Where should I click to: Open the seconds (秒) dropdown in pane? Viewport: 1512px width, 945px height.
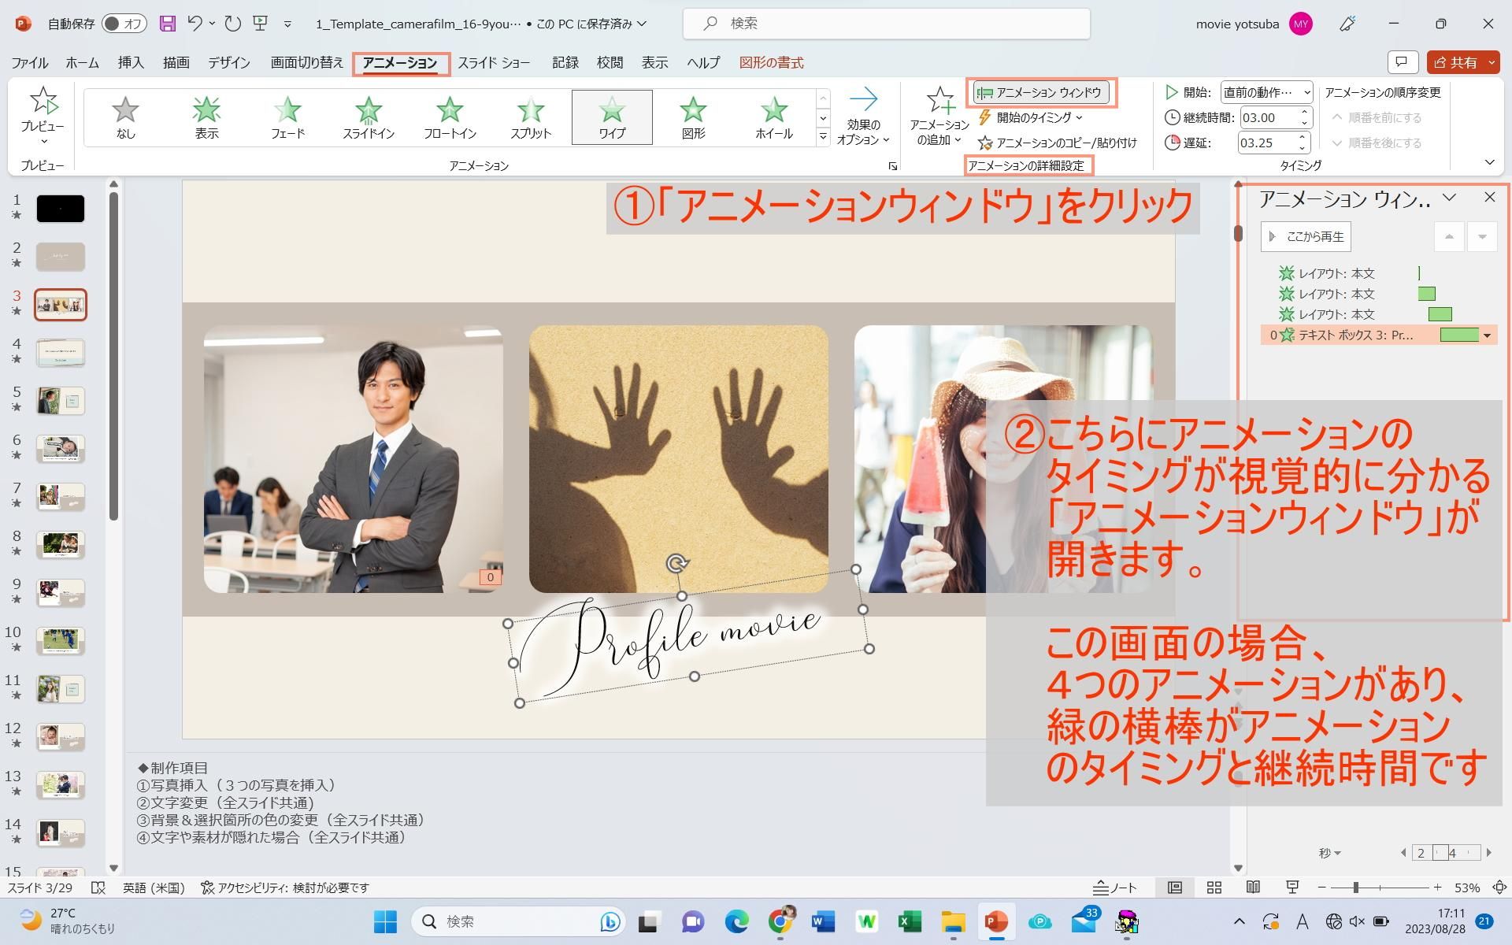(1330, 853)
